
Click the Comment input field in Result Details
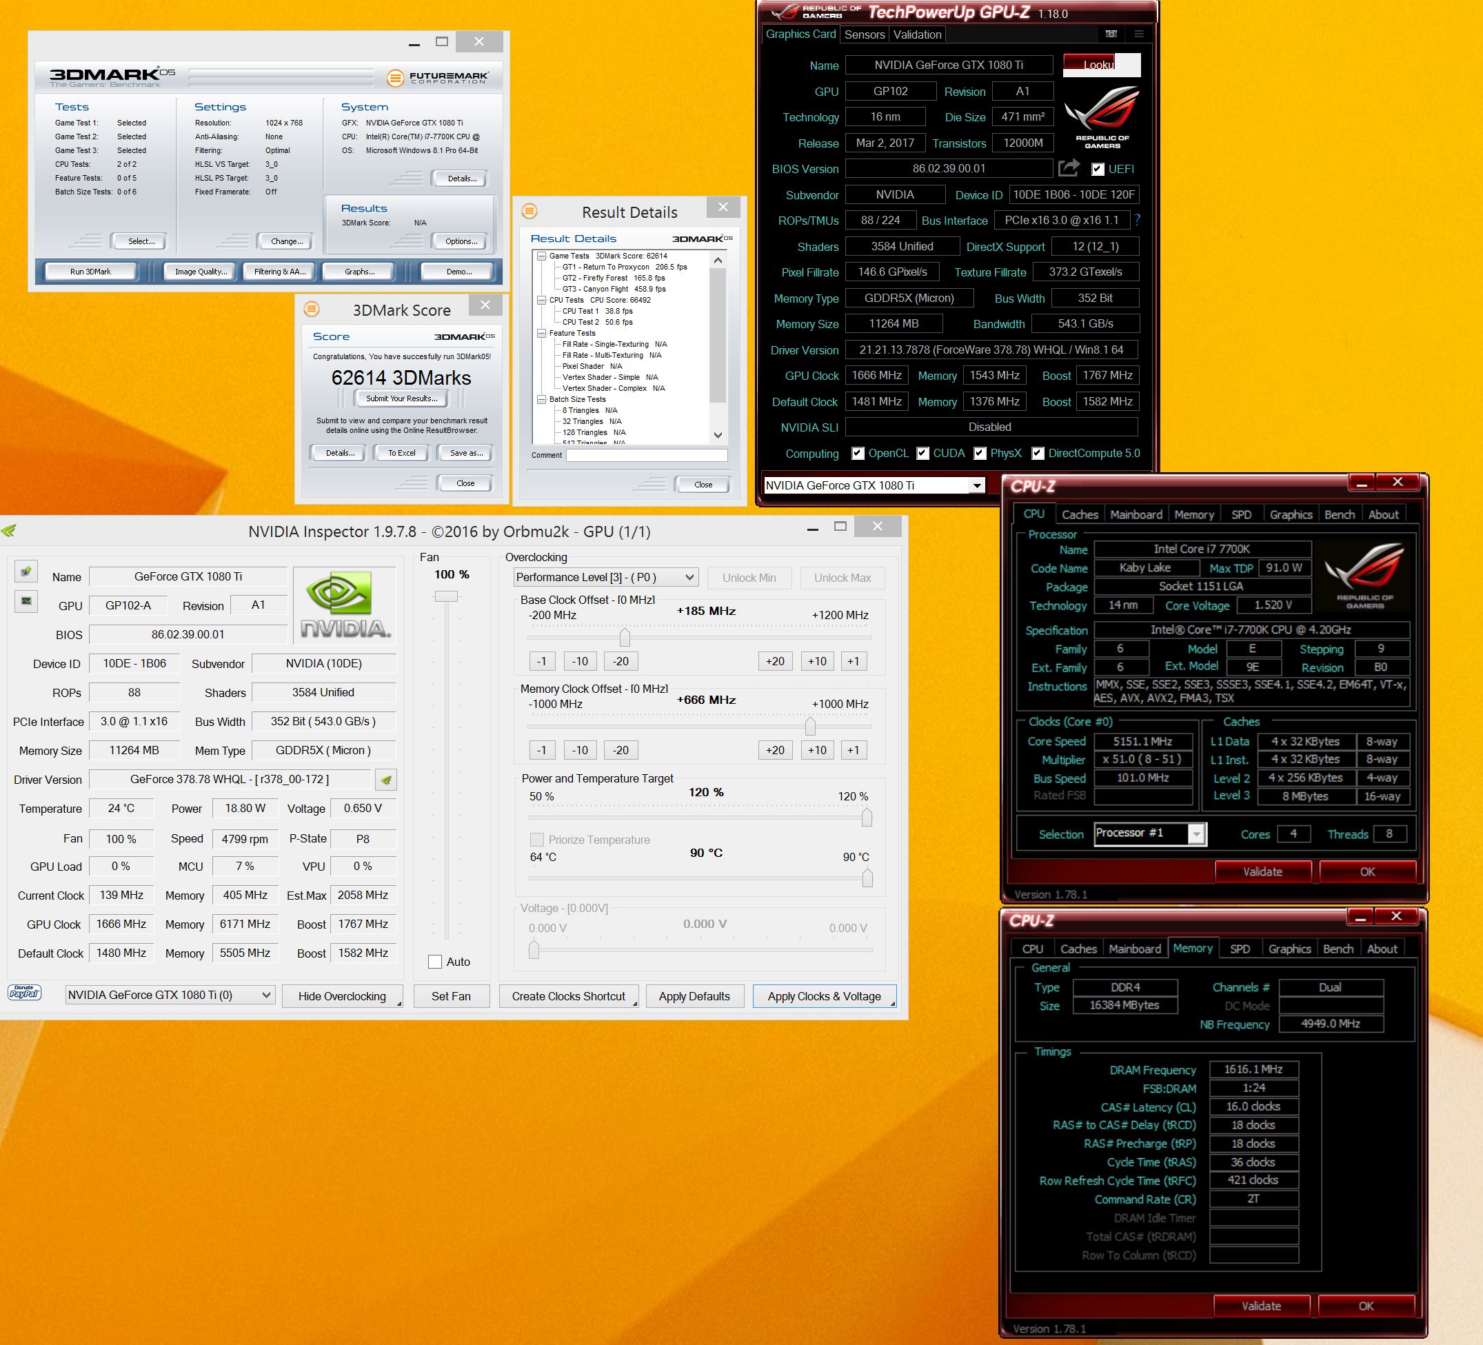[x=647, y=455]
